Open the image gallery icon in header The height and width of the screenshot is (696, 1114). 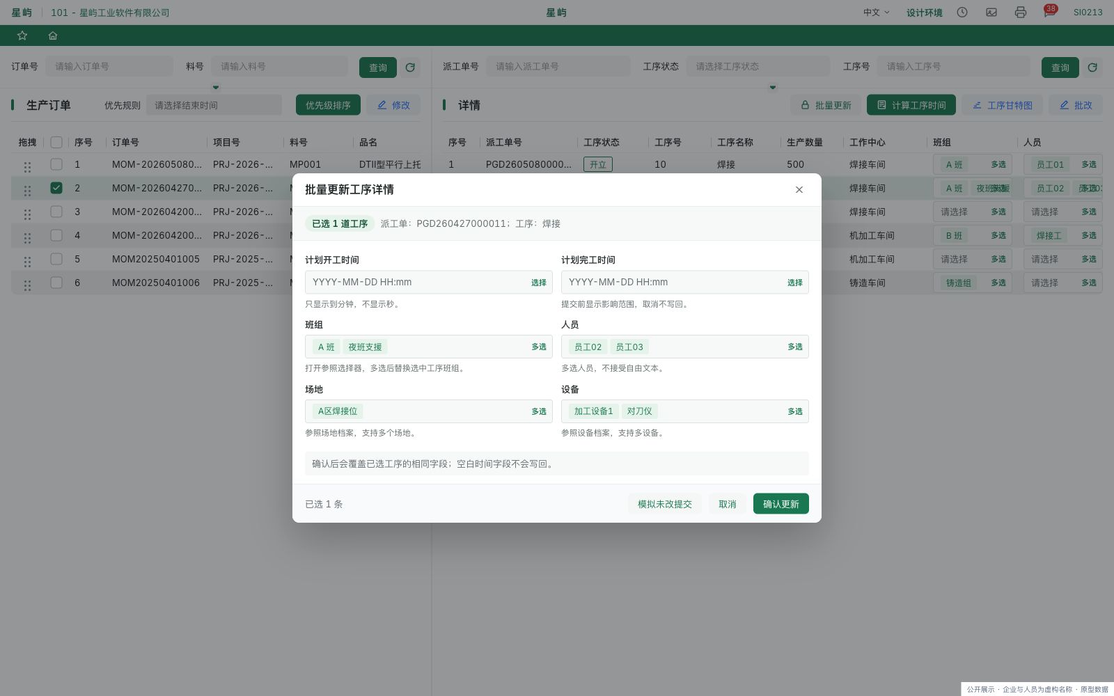[x=991, y=13]
